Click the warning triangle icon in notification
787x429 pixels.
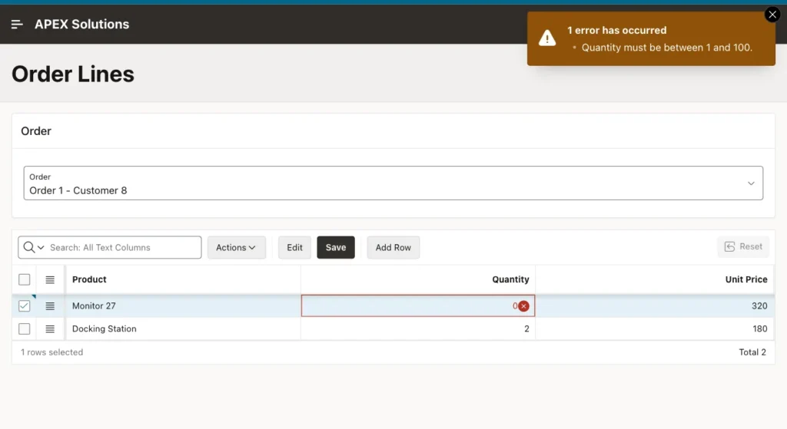[x=547, y=38]
